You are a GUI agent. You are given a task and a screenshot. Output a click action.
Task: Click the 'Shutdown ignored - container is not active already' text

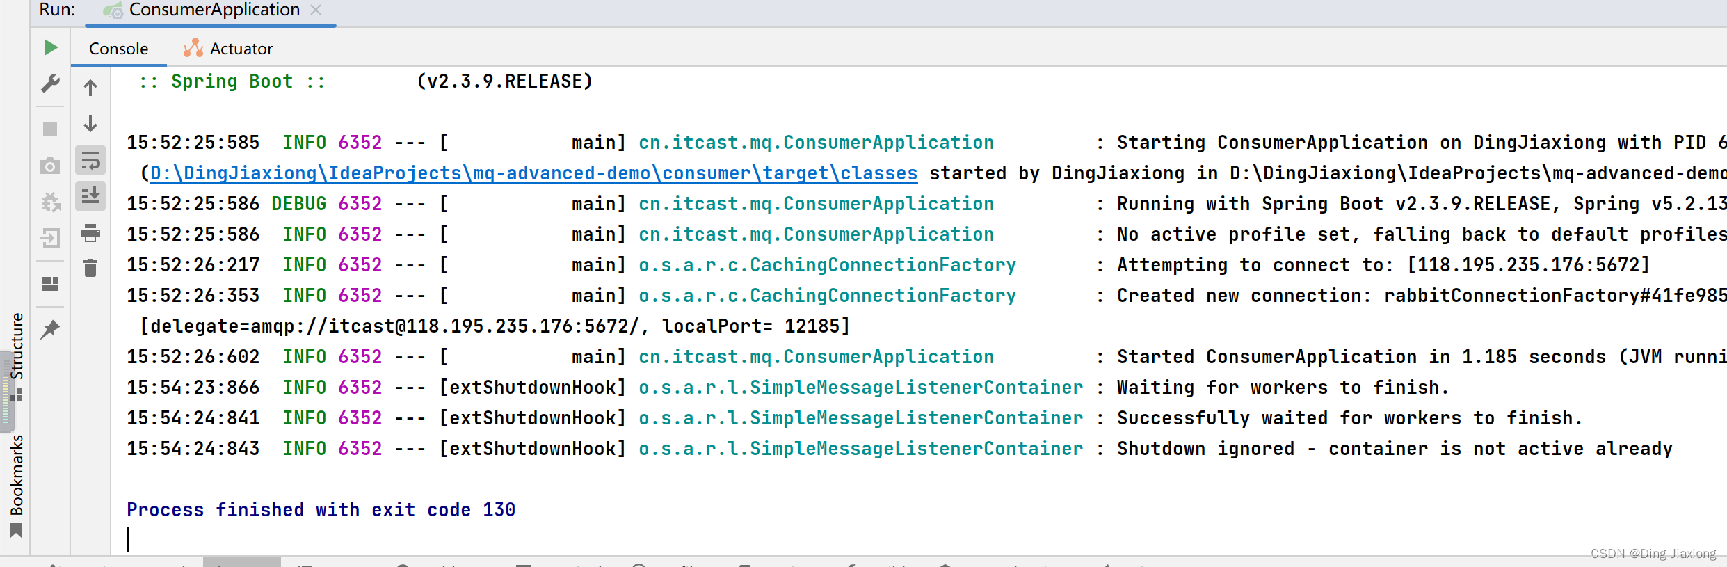pyautogui.click(x=1395, y=449)
